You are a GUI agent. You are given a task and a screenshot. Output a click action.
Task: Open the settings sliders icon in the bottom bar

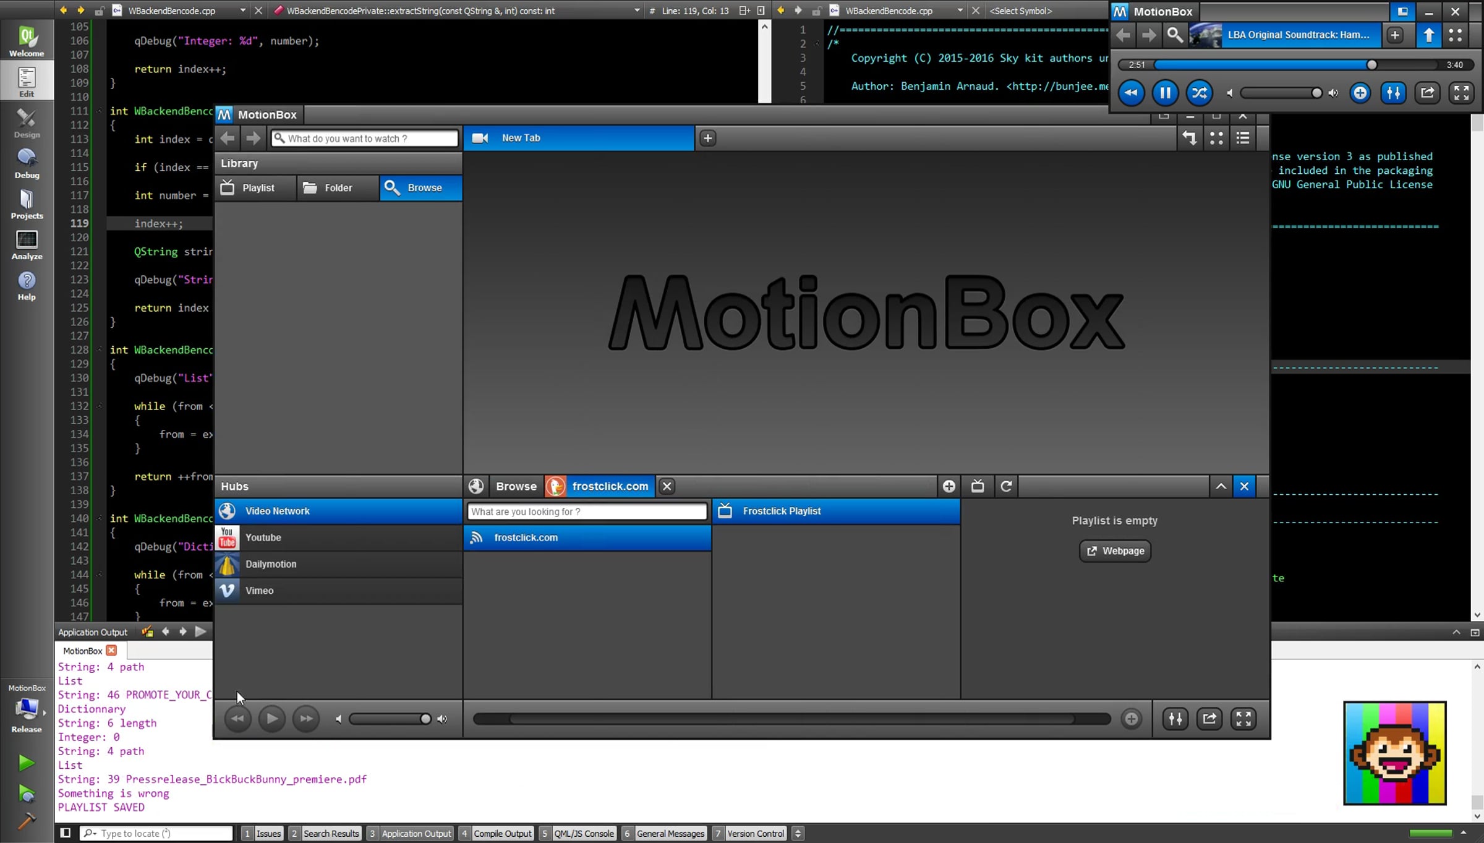click(x=1175, y=719)
